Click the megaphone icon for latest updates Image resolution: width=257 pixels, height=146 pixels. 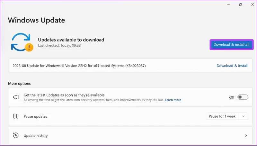click(16, 97)
